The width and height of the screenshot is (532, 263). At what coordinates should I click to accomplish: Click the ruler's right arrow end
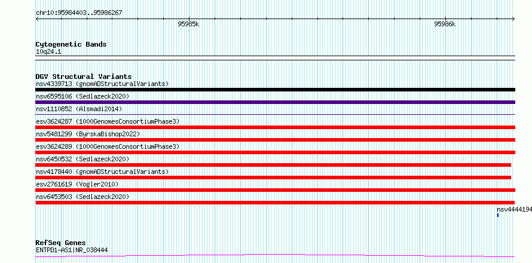(x=513, y=19)
